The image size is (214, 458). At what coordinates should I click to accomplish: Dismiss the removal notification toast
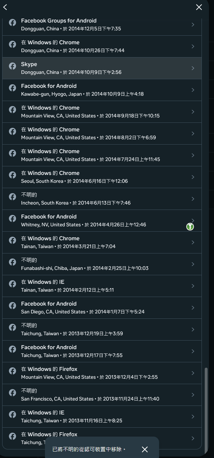[x=144, y=449]
